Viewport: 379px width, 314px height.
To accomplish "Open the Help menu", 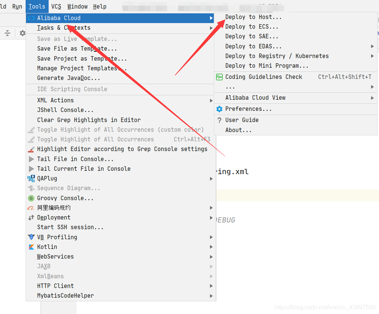I will (x=99, y=7).
